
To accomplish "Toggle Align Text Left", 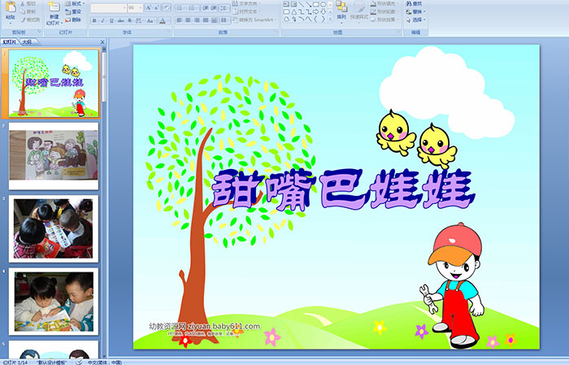I will [180, 20].
